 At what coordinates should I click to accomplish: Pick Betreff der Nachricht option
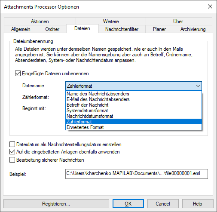(134, 105)
